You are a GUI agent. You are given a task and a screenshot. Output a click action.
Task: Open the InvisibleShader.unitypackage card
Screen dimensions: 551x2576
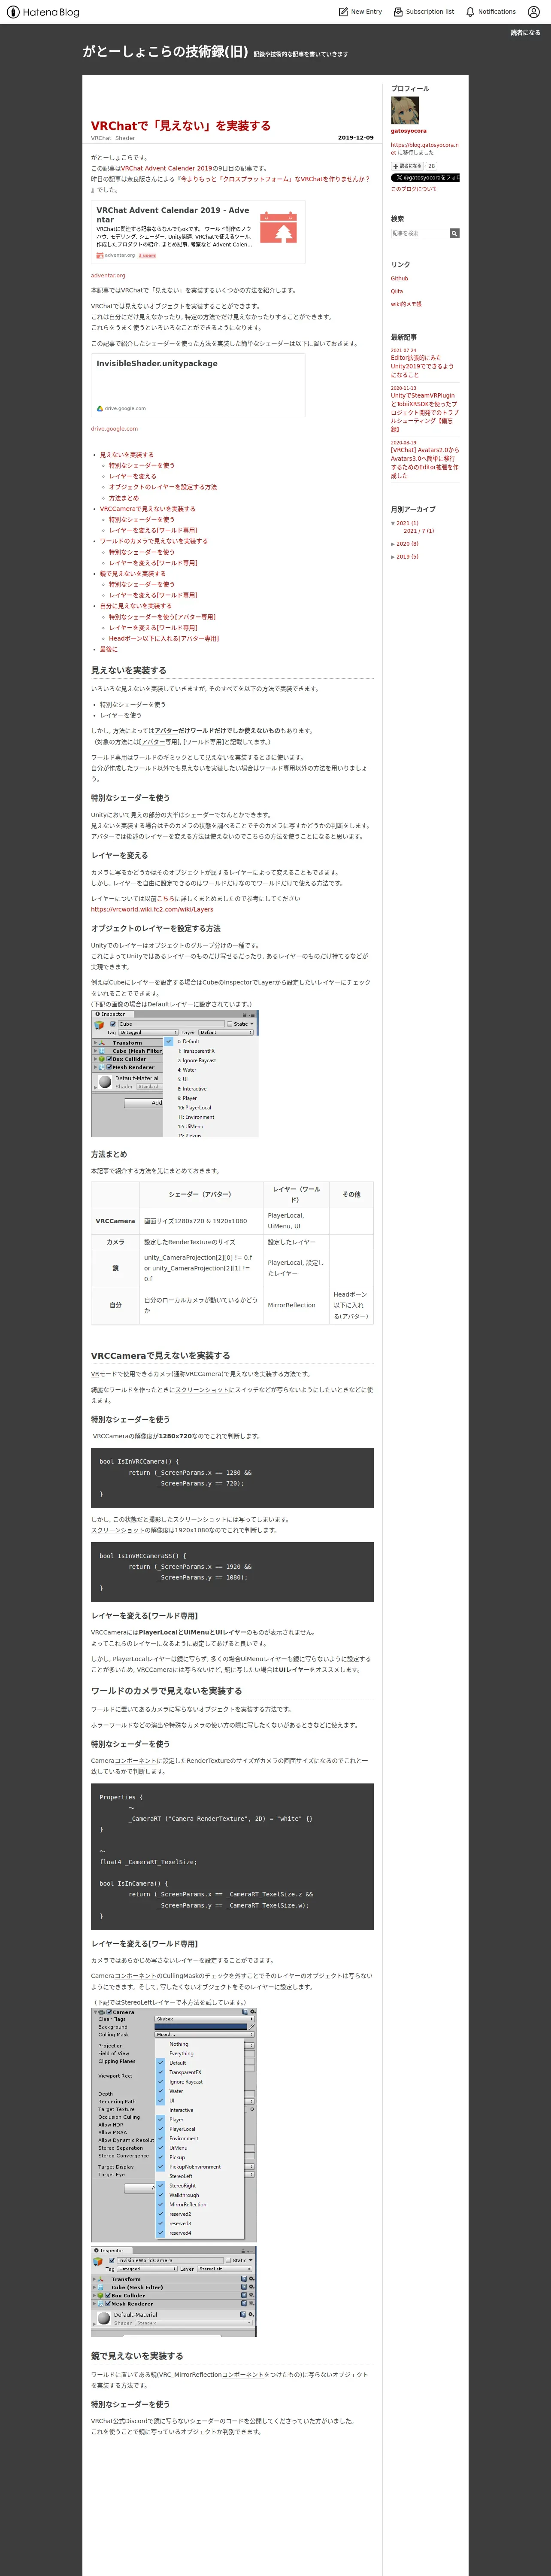click(198, 385)
